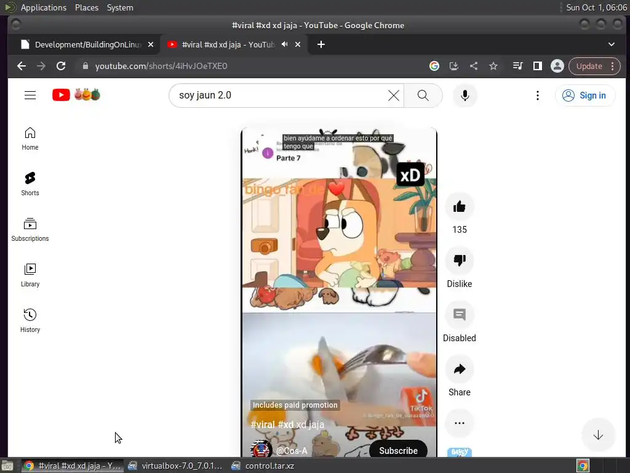This screenshot has width=630, height=473.
Task: Click the Google icon in address bar
Action: (434, 66)
